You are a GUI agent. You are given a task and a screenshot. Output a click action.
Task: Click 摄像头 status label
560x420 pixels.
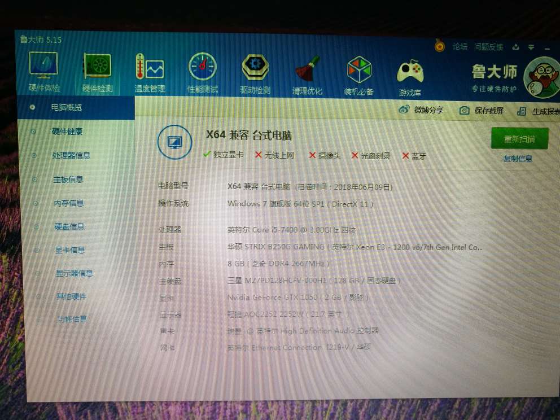point(330,155)
